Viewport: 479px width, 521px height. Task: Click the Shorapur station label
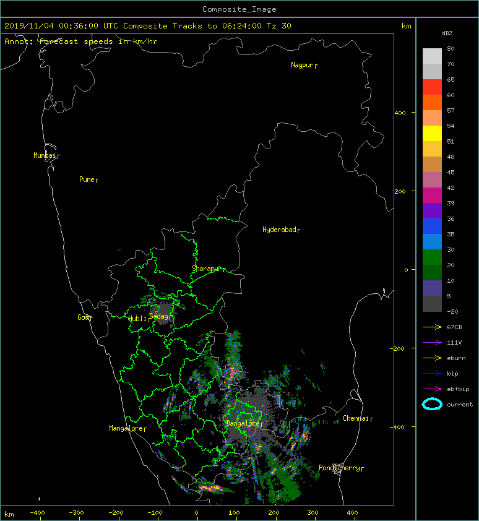coord(209,269)
